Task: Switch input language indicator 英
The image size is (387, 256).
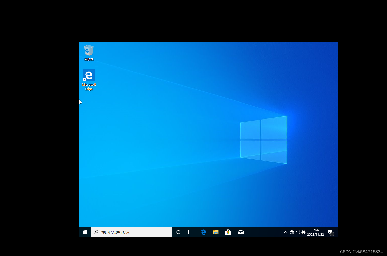Action: [303, 232]
